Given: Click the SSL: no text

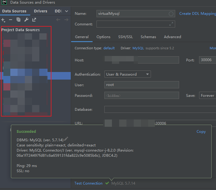Looking at the screenshot, I should pyautogui.click(x=23, y=171).
